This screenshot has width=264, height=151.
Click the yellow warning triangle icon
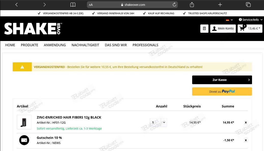(22, 67)
